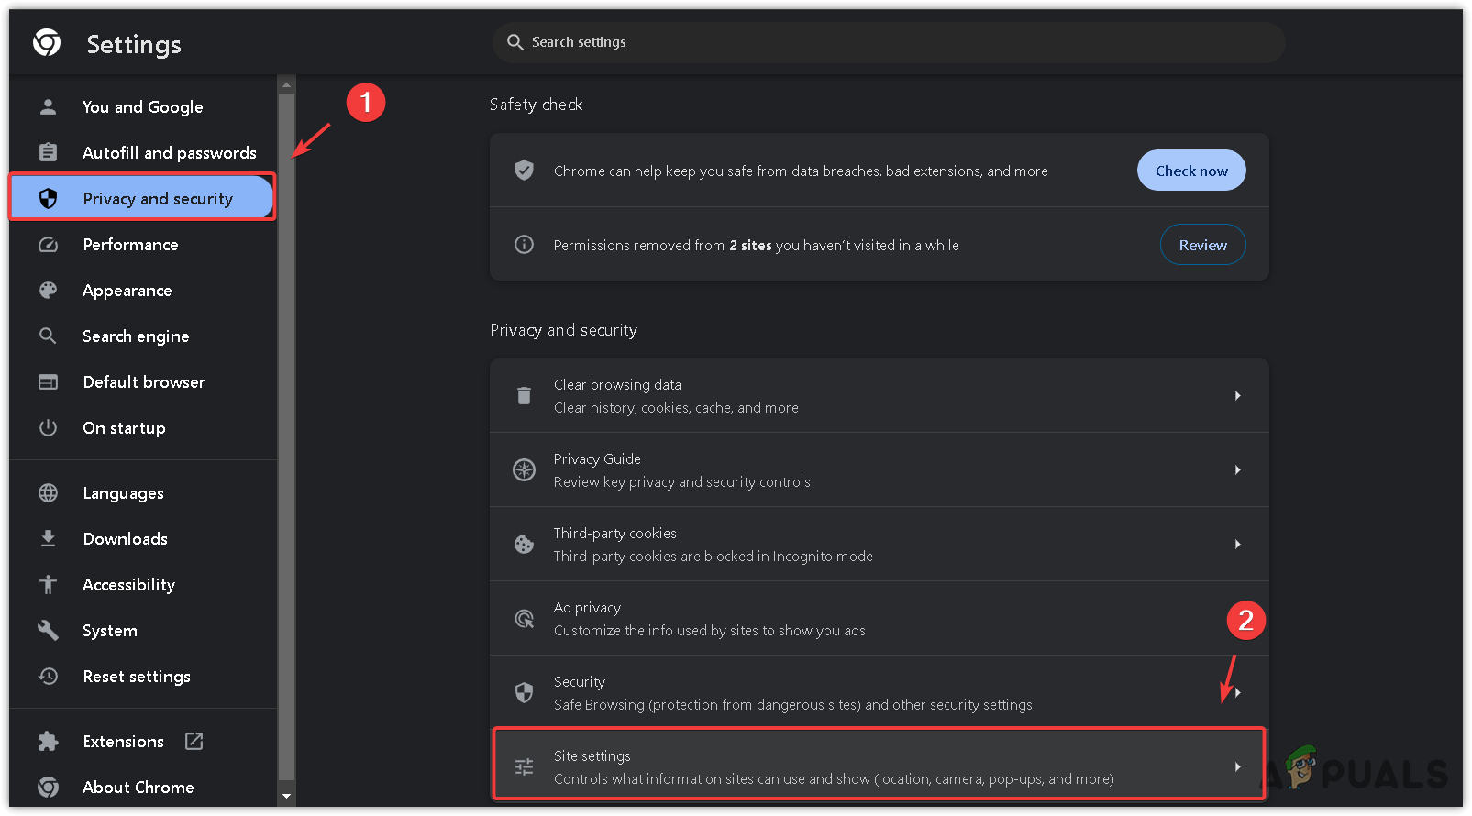Screen dimensions: 1472x816
Task: Click the shield checkmark icon in Safety check
Action: tap(524, 171)
